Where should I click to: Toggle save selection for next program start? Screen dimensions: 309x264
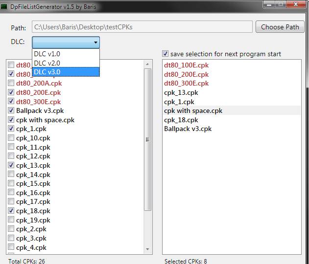[x=165, y=54]
